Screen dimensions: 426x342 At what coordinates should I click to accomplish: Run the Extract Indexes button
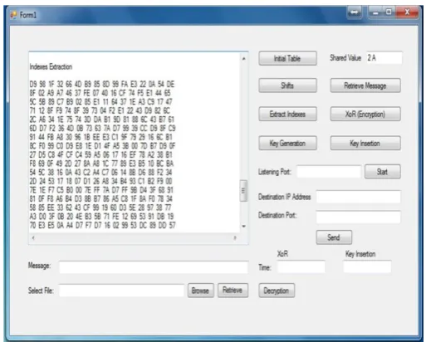[x=287, y=114]
